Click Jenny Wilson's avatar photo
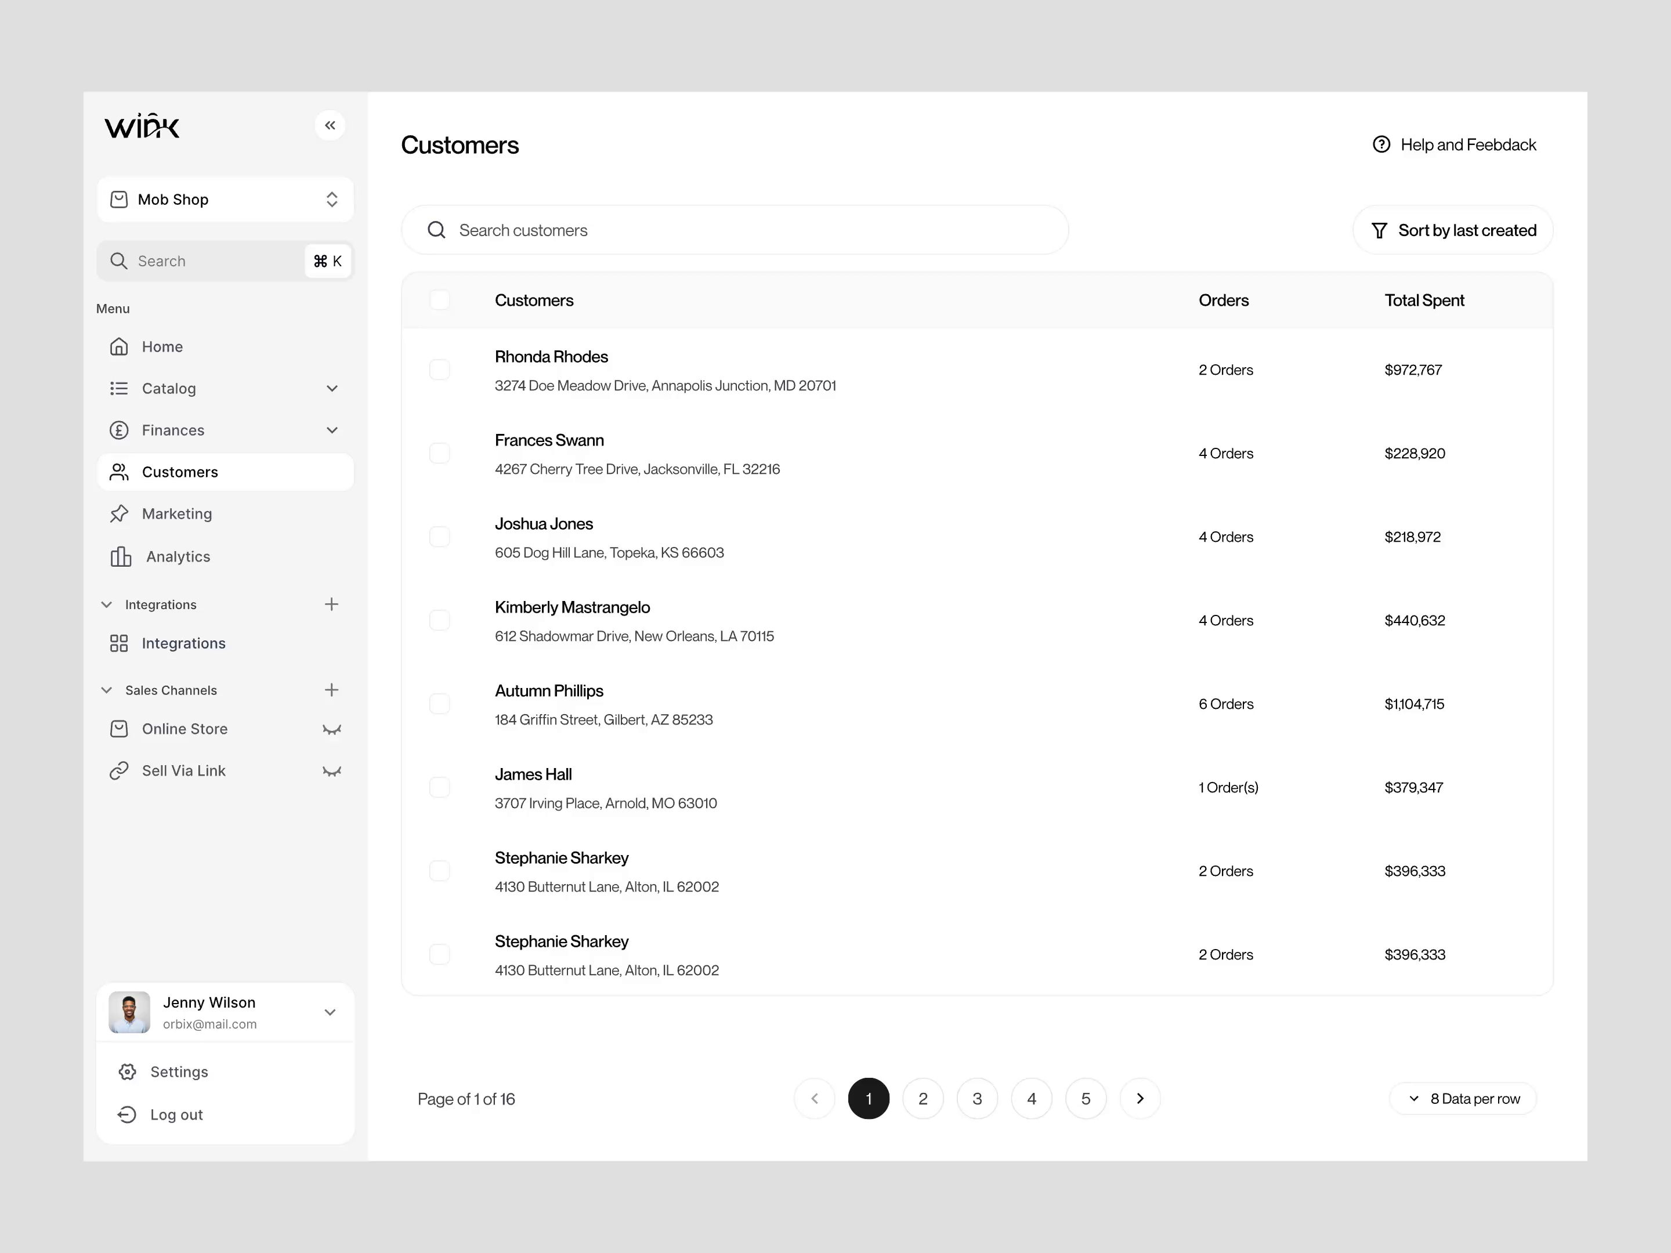1671x1253 pixels. tap(129, 1012)
